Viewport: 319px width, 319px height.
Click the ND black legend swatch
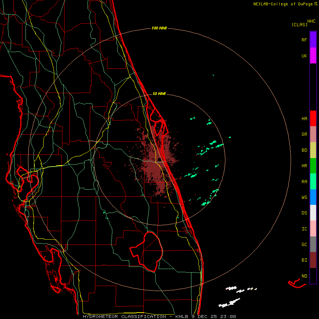pyautogui.click(x=313, y=276)
